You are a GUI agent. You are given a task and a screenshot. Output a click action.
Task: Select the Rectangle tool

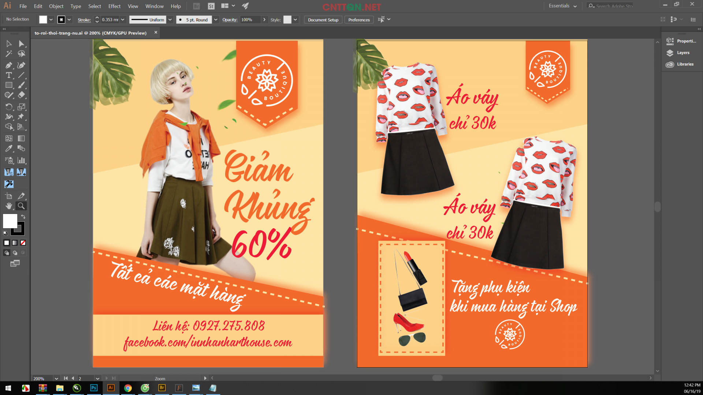pyautogui.click(x=9, y=85)
